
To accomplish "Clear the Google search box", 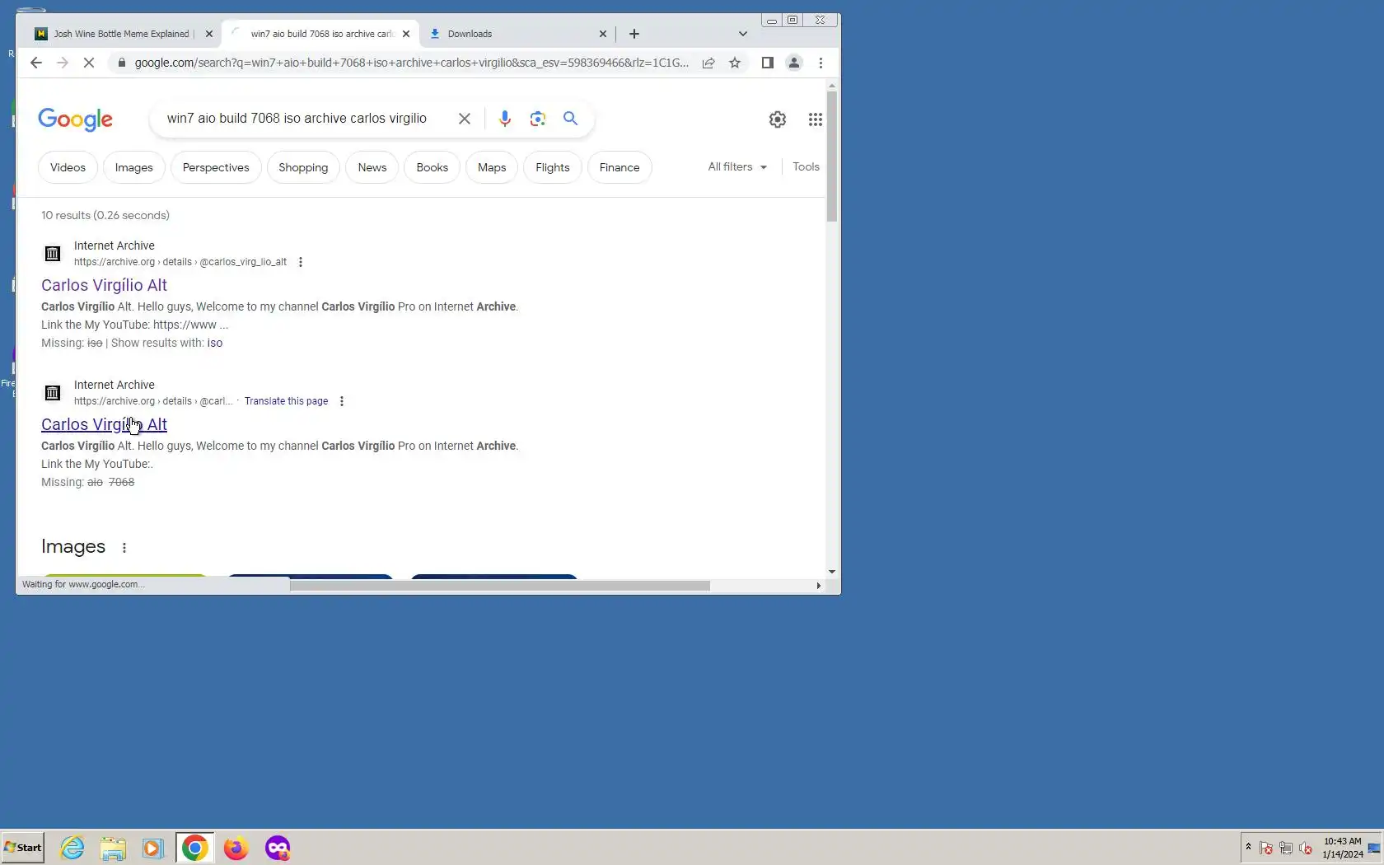I will click(x=465, y=119).
